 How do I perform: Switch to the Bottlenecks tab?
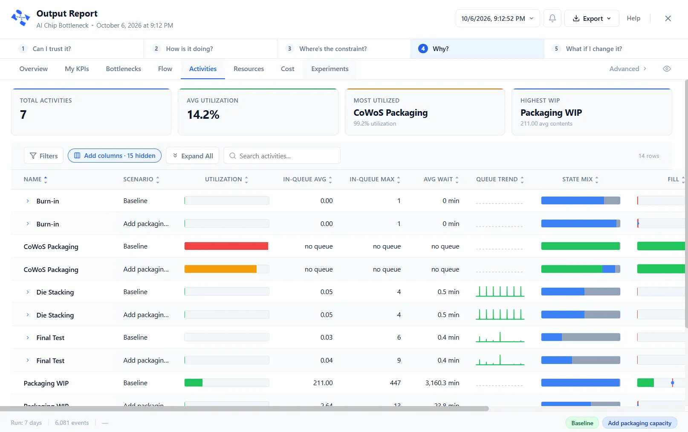click(x=124, y=69)
